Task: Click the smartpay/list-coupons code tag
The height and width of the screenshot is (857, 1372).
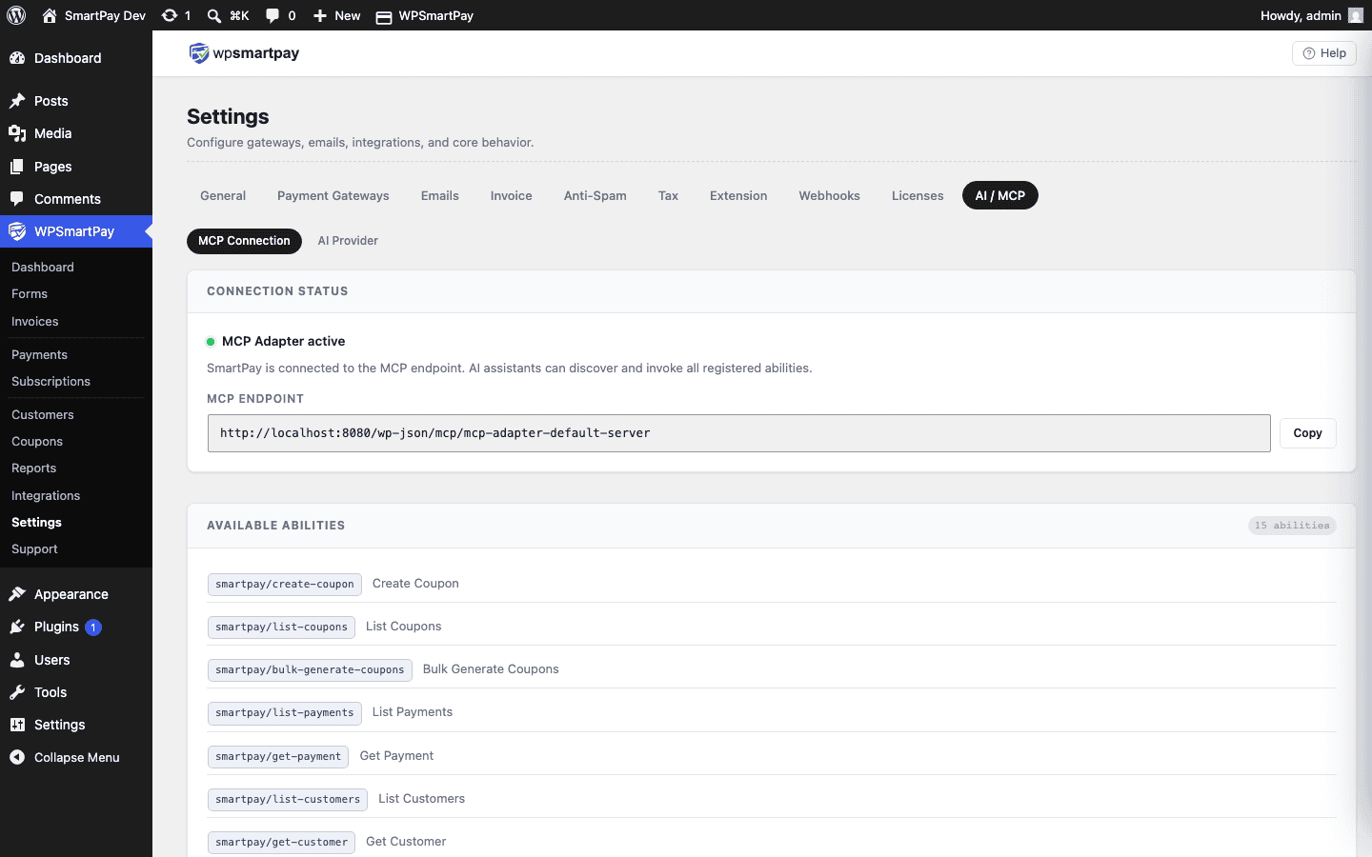Action: (281, 628)
